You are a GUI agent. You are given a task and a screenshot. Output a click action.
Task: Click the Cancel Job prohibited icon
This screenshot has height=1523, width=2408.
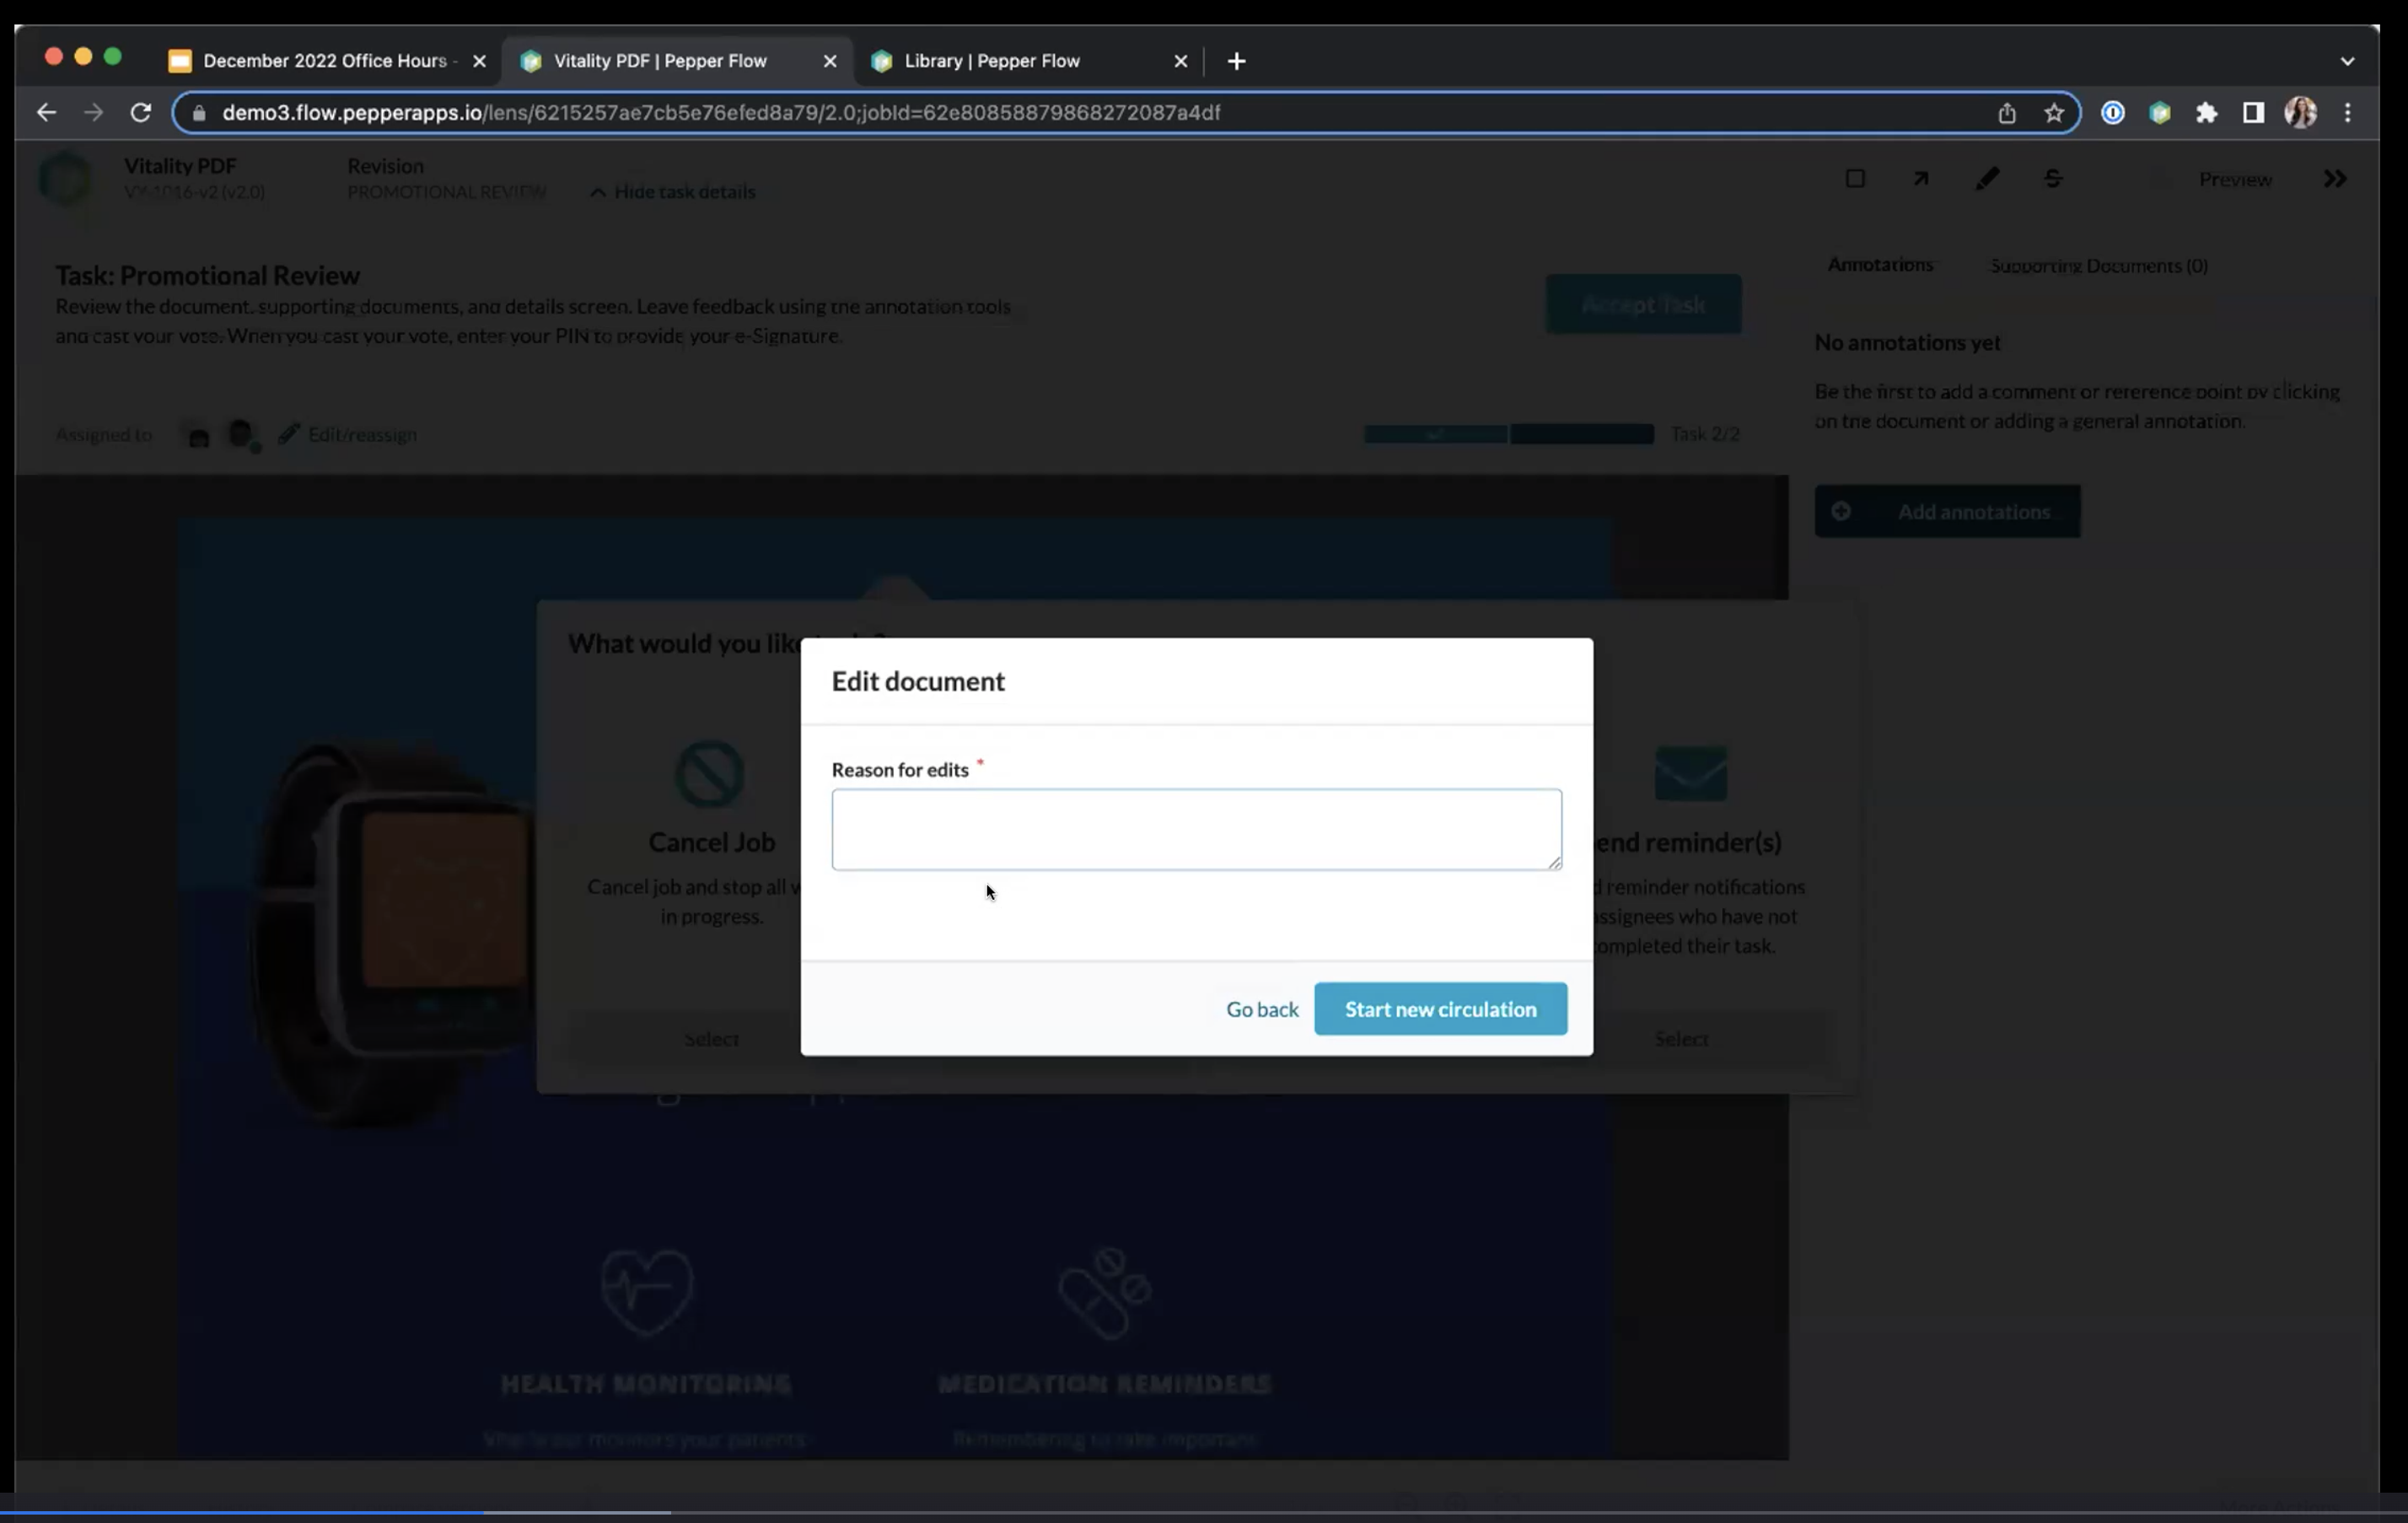[710, 773]
